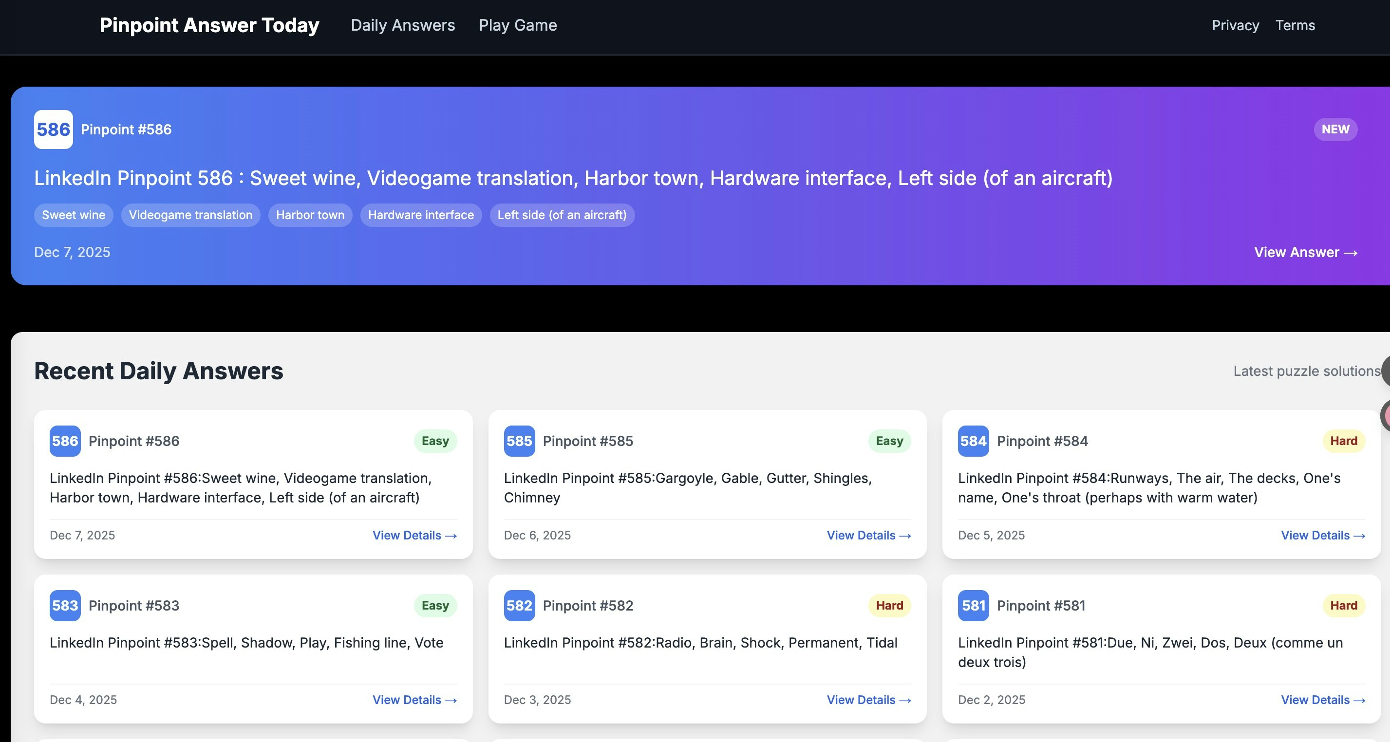Click View Details for Pinpoint #585
1390x742 pixels.
[x=868, y=535]
